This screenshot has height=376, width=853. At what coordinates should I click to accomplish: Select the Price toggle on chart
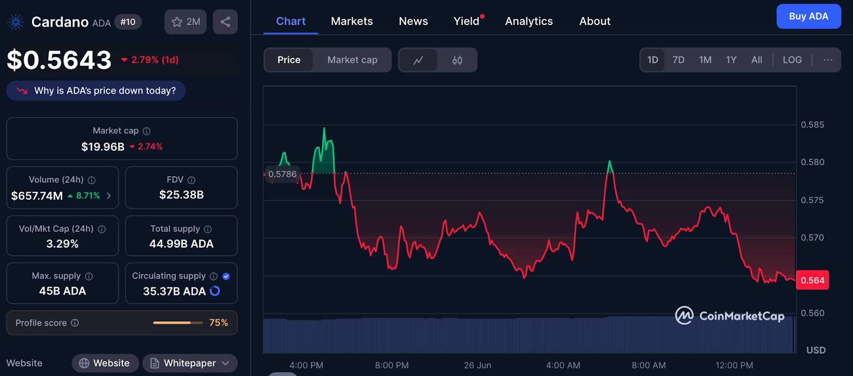click(289, 60)
